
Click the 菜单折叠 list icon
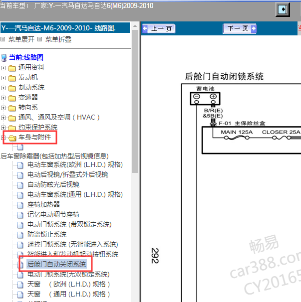click(39, 39)
